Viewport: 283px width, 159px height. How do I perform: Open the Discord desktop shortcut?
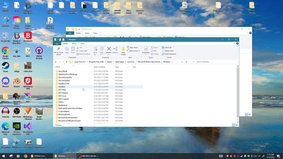click(5, 82)
